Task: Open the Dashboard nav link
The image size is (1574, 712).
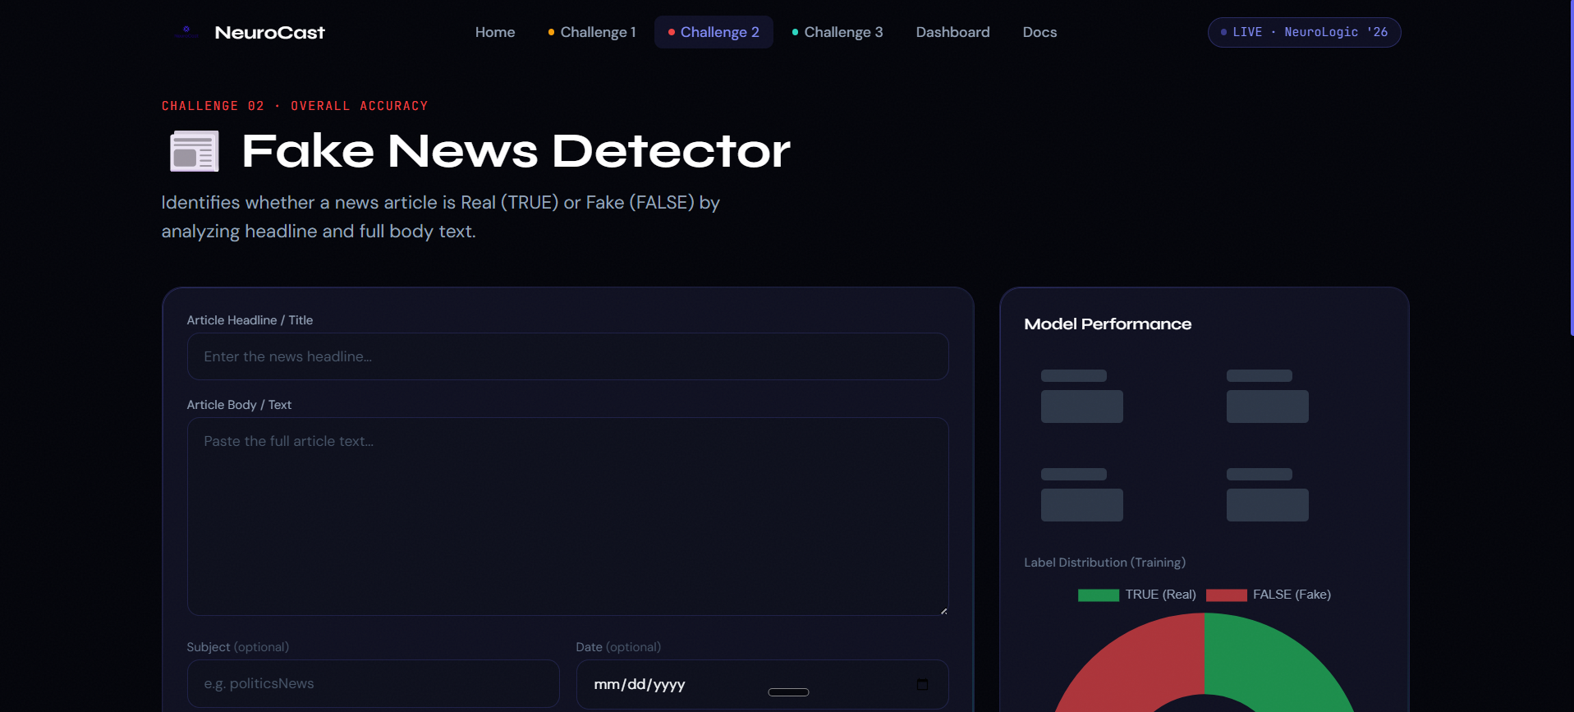Action: tap(952, 32)
